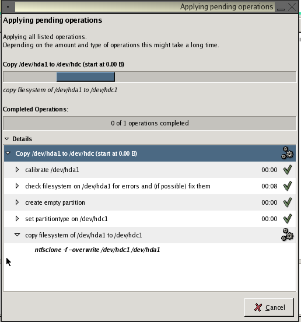Image resolution: width=301 pixels, height=322 pixels.
Task: Click the green checkmark for check filesystem step
Action: [288, 186]
